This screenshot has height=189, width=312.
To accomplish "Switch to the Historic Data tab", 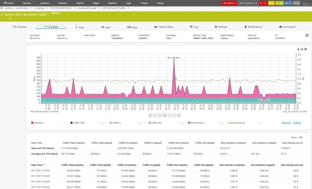I will click(x=164, y=27).
